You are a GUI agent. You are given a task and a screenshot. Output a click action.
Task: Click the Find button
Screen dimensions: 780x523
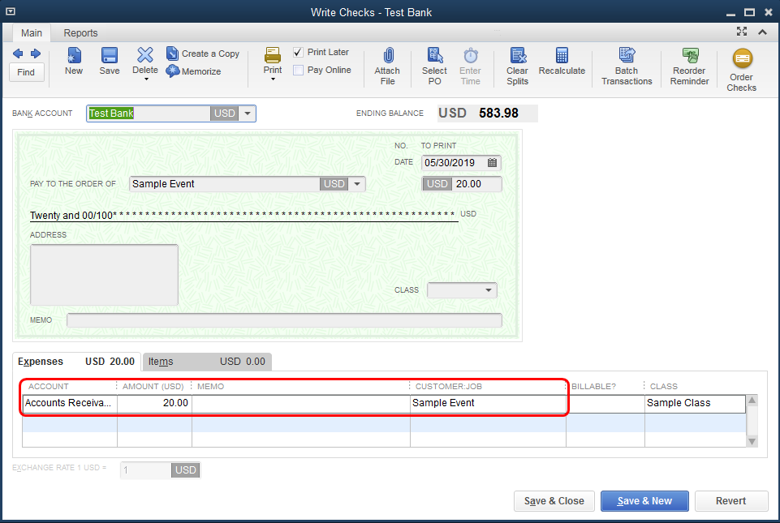point(26,72)
